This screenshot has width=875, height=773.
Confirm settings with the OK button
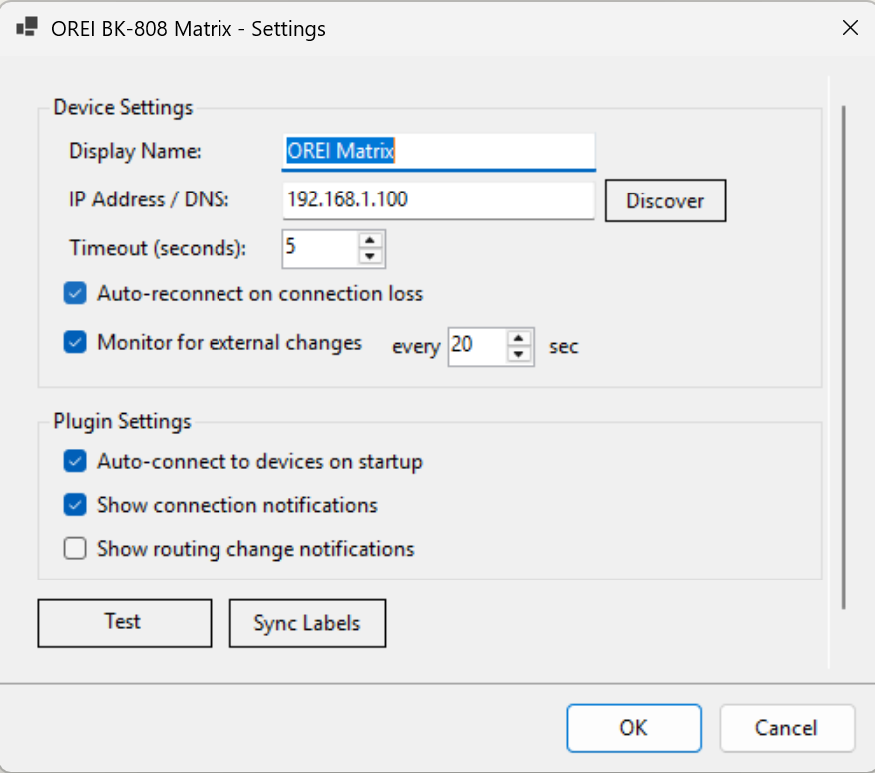coord(634,728)
